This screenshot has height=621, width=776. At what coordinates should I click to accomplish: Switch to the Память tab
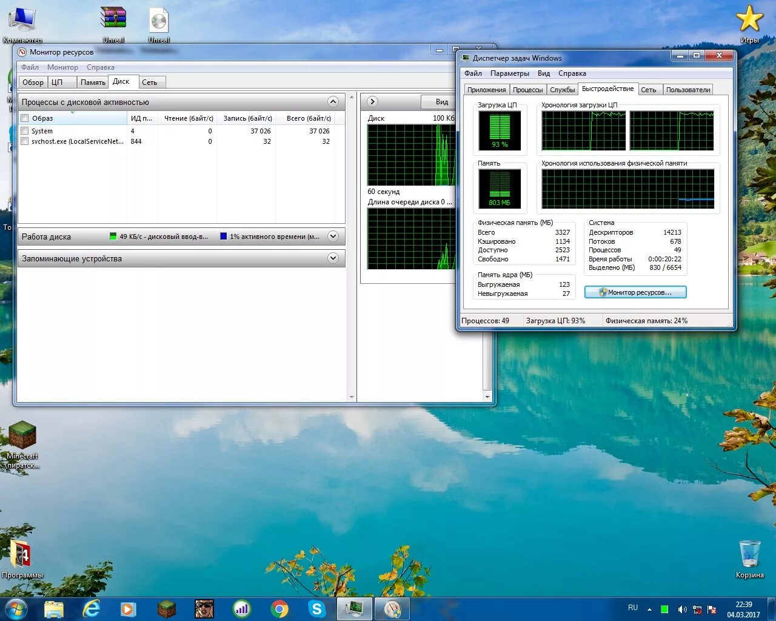coord(93,82)
